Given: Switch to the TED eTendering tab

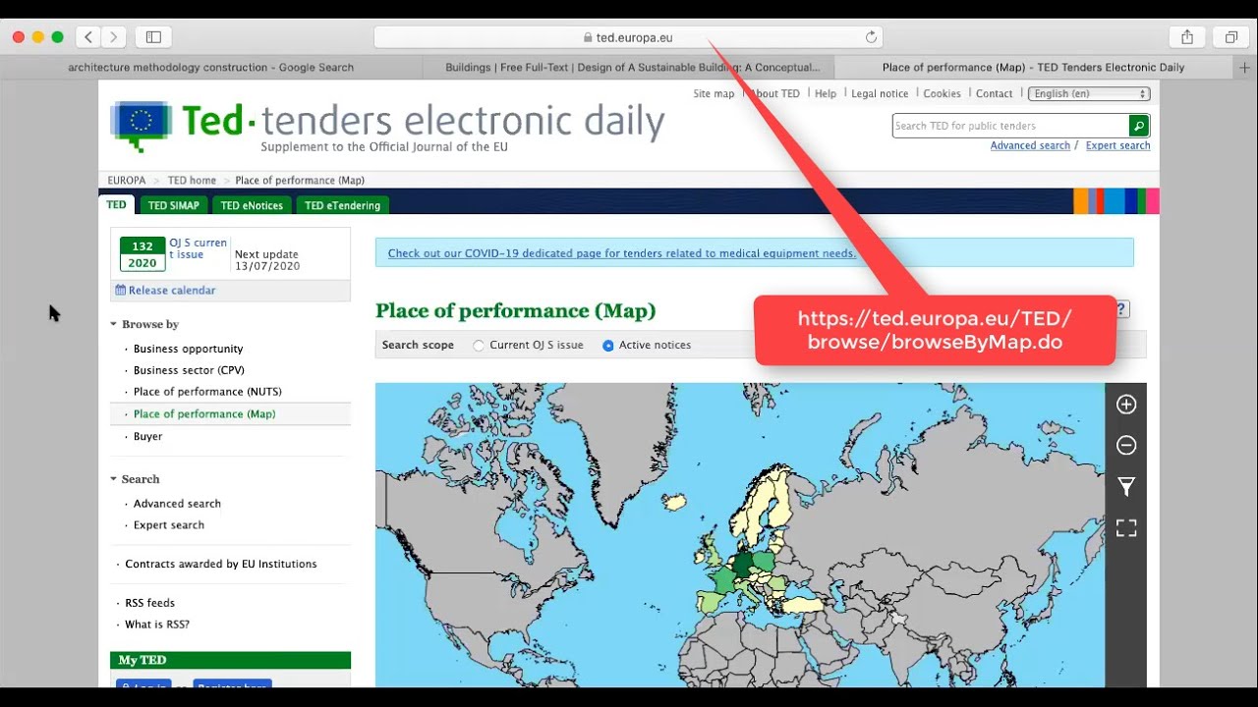Looking at the screenshot, I should point(342,205).
